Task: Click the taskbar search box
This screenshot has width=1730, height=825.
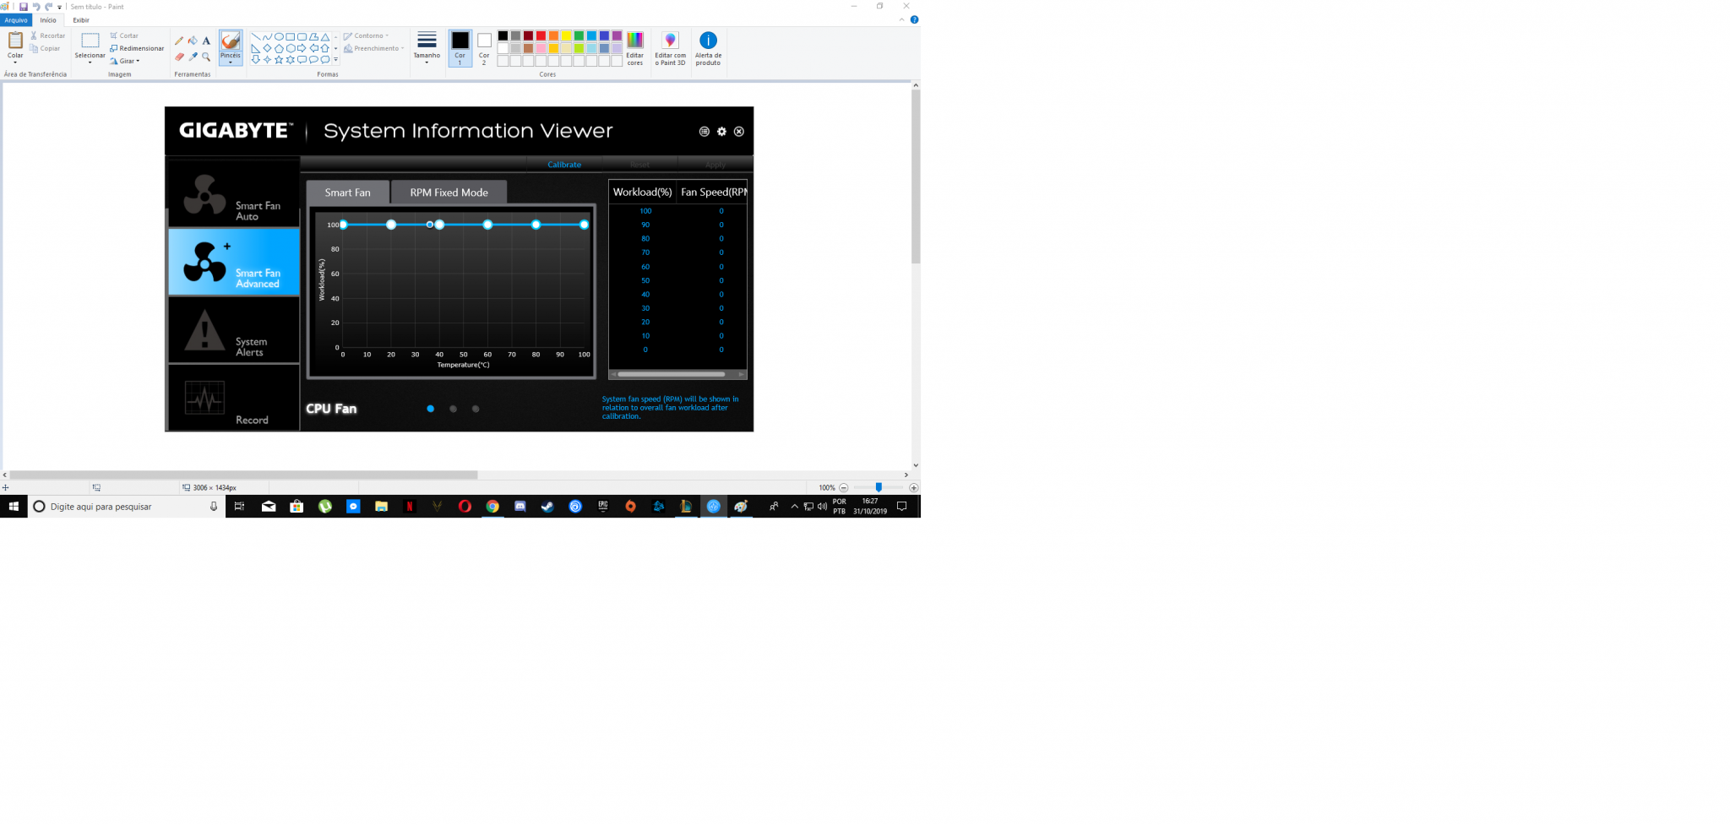Action: [x=127, y=507]
